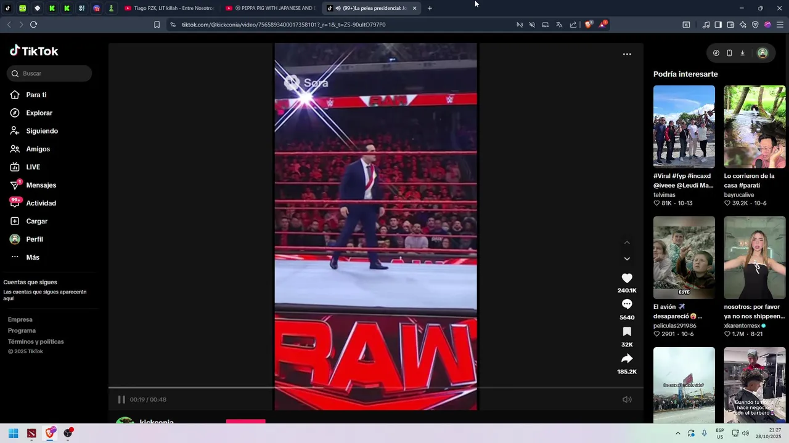Open the Brave playlist music icon
This screenshot has height=443, width=789.
pyautogui.click(x=706, y=25)
